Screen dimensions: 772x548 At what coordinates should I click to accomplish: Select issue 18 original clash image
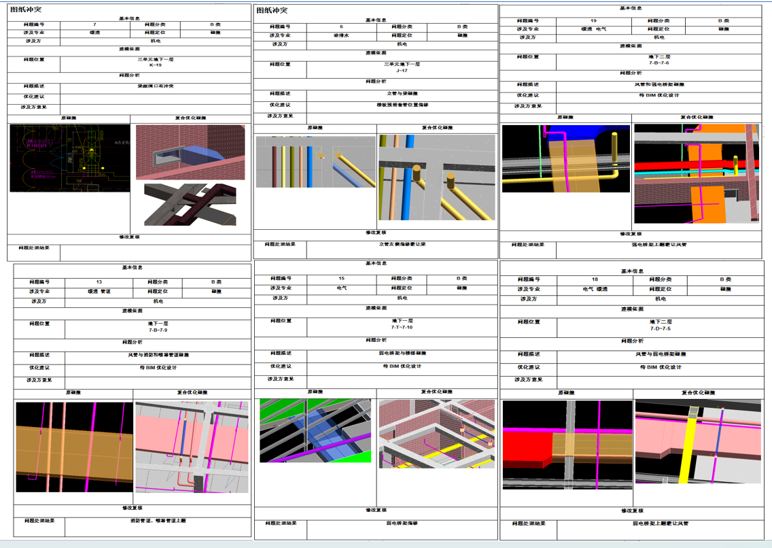pyautogui.click(x=566, y=444)
